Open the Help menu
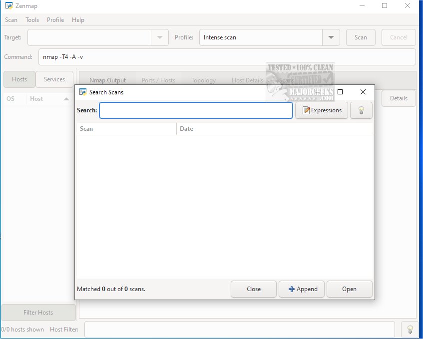Viewport: 423px width, 339px height. [x=78, y=20]
